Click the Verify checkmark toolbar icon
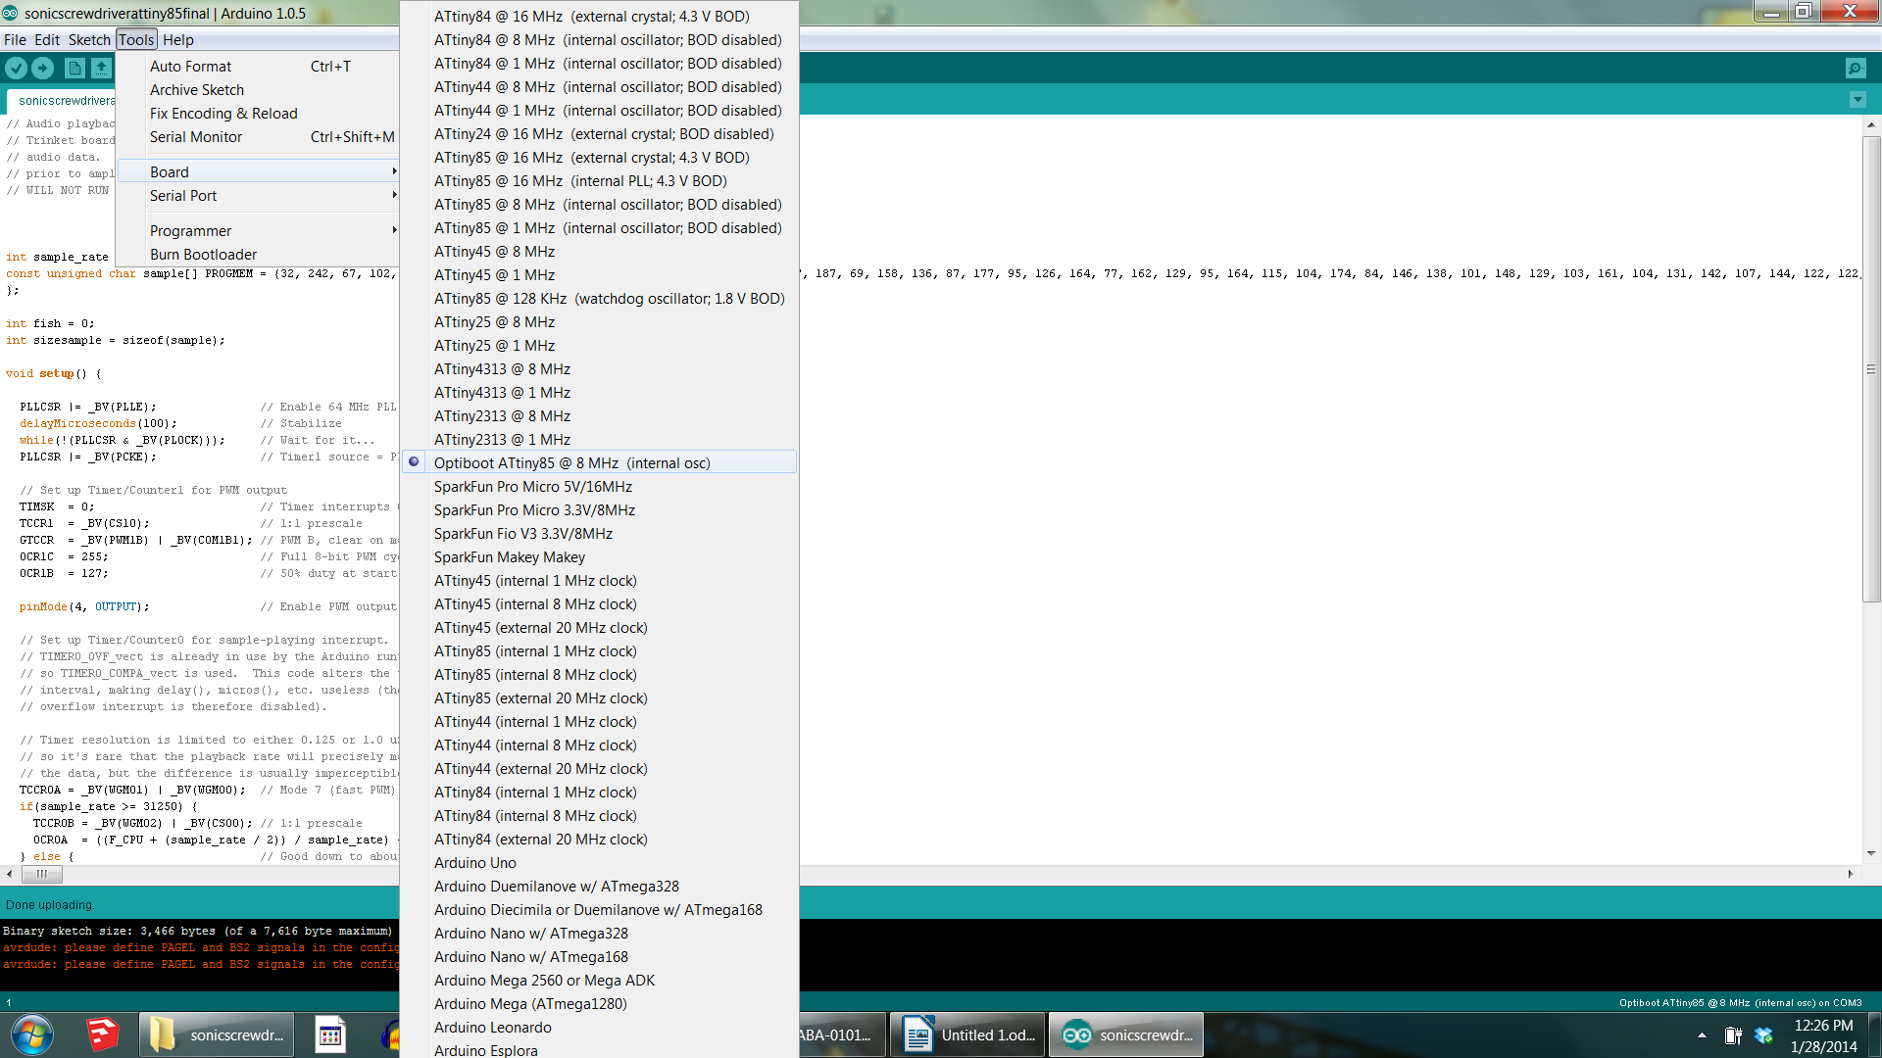This screenshot has height=1058, width=1882. coord(16,68)
